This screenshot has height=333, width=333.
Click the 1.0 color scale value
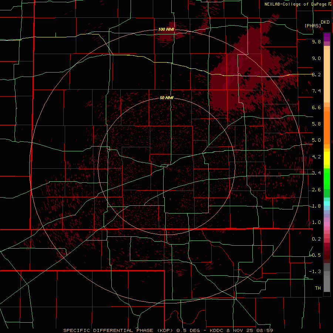point(316,222)
